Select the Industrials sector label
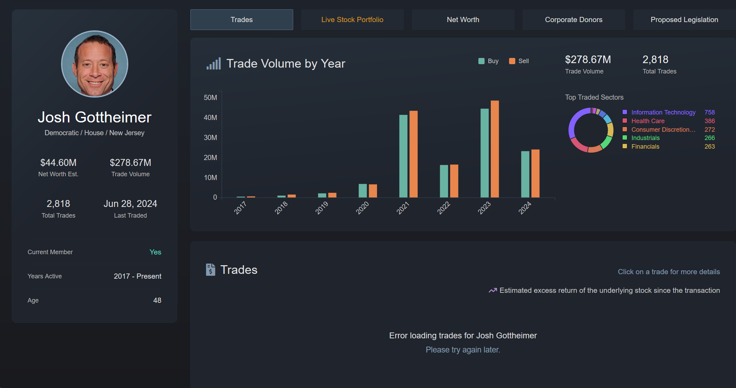This screenshot has height=388, width=736. (645, 138)
